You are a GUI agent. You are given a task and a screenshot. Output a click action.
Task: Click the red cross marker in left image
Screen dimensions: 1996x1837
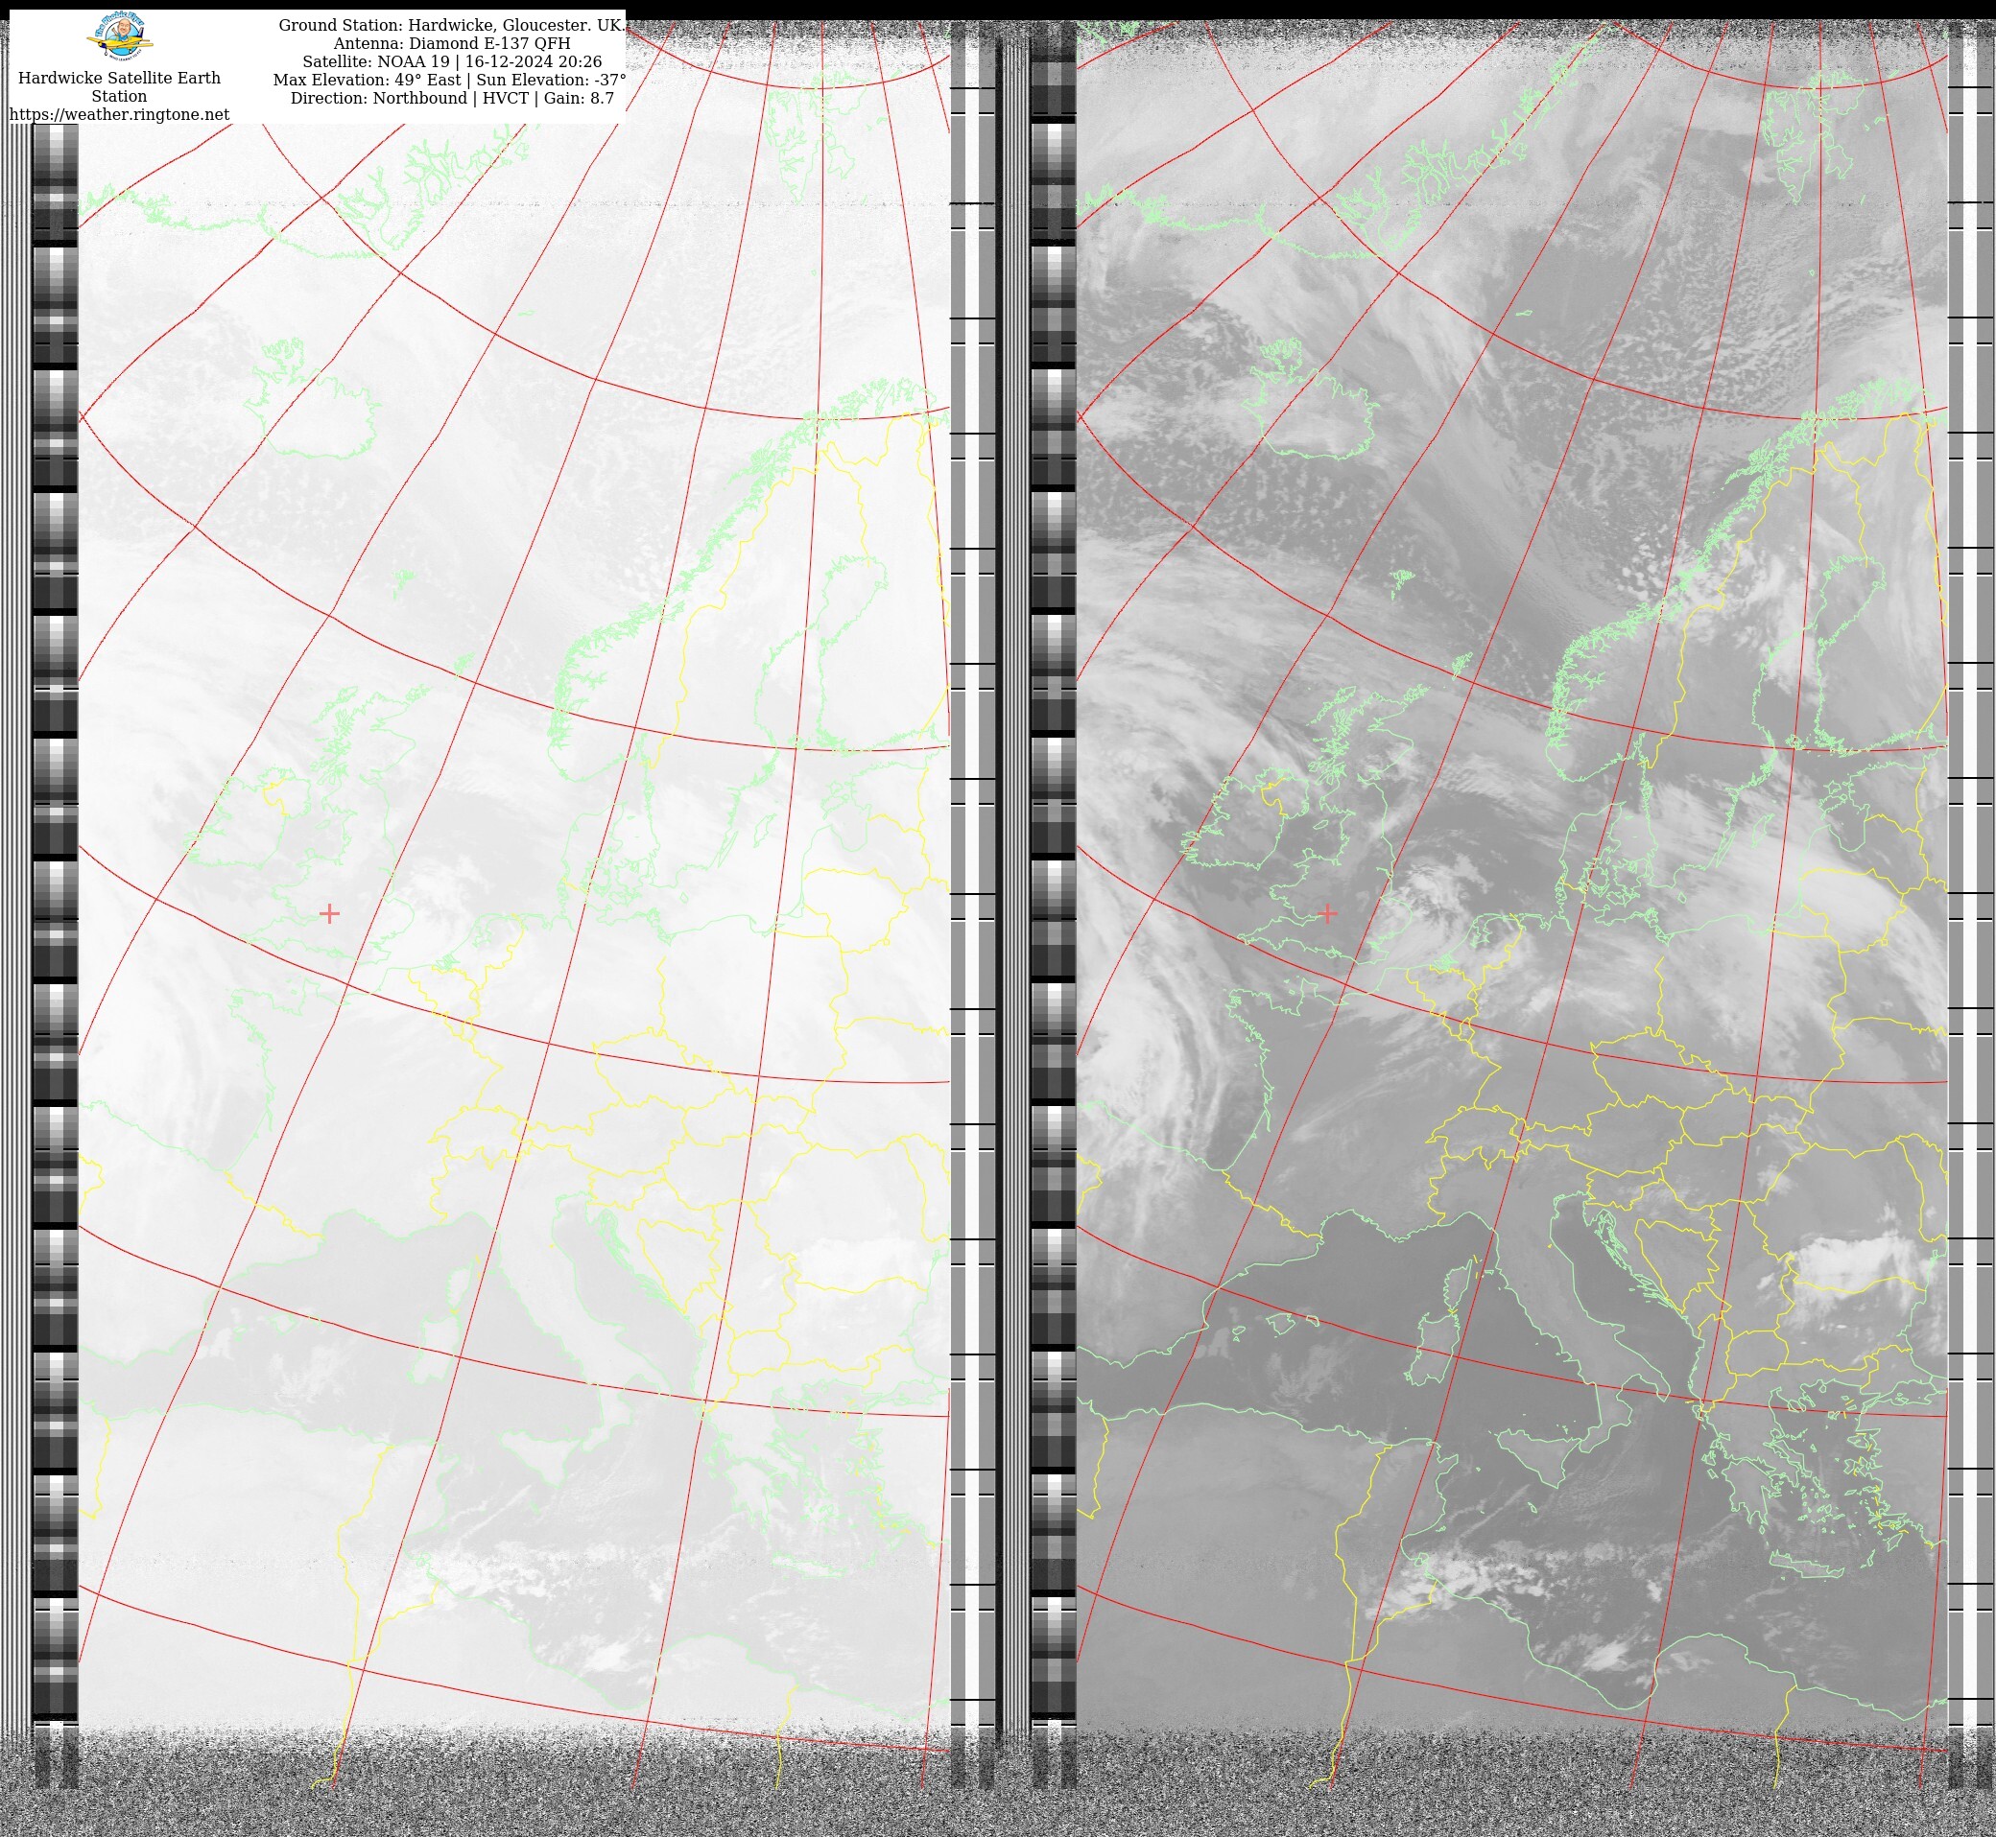point(329,912)
